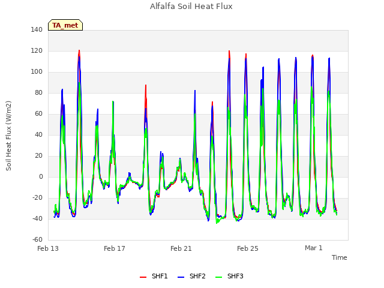
Task: Toggle the SHF3 series in the legend
Action: [229, 276]
